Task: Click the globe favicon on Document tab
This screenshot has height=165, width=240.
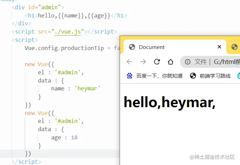Action: (x=132, y=47)
